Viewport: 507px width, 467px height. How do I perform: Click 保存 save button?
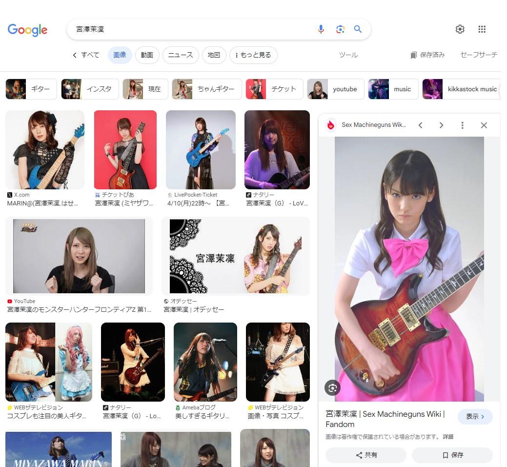tap(452, 455)
